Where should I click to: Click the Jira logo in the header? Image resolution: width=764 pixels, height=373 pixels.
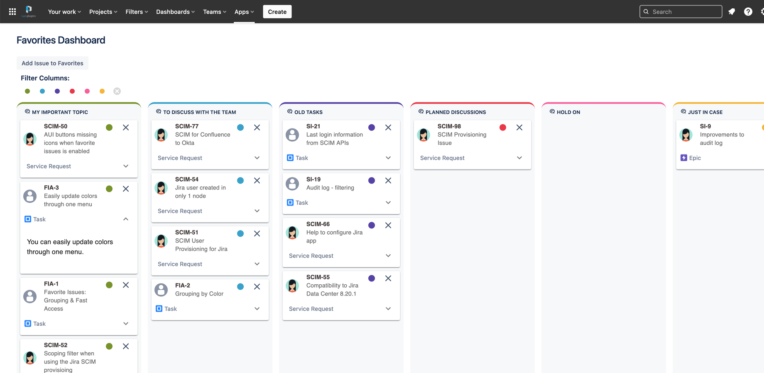click(29, 11)
